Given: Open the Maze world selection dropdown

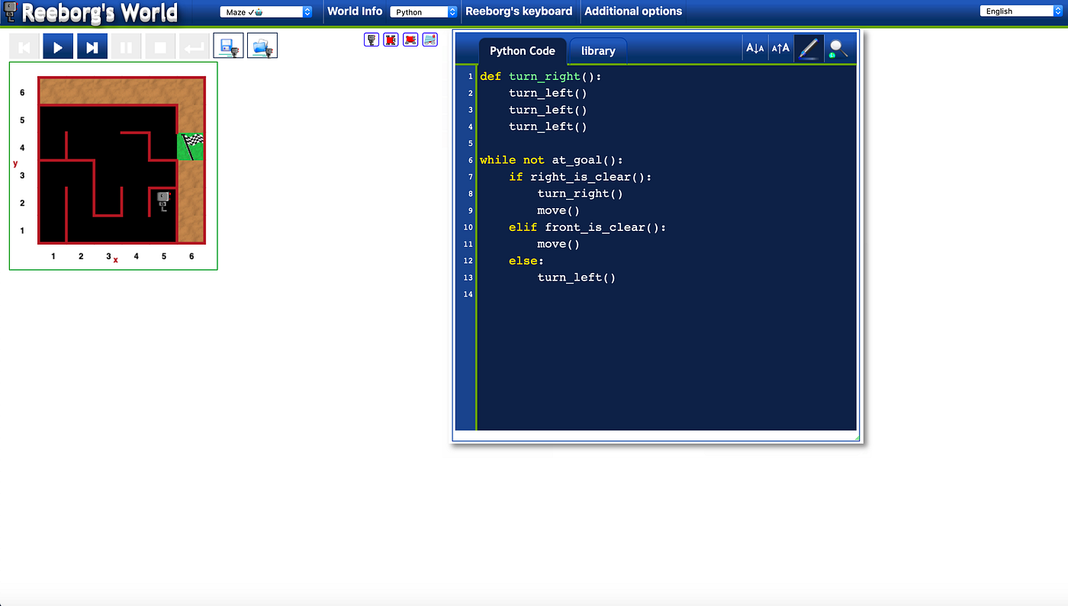Looking at the screenshot, I should pos(265,11).
